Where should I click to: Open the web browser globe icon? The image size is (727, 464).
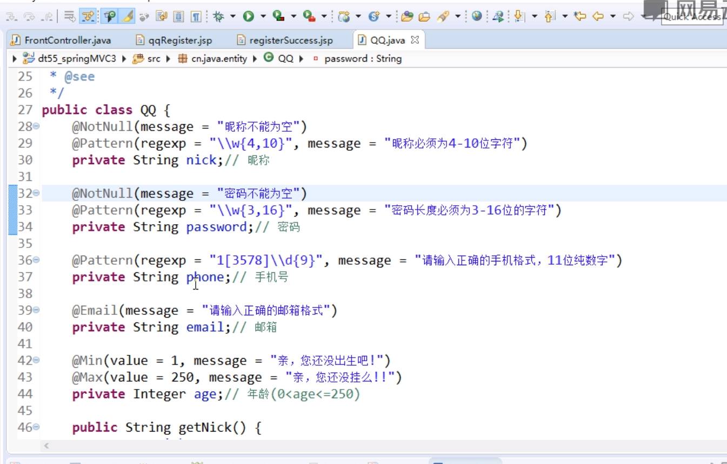click(x=477, y=17)
